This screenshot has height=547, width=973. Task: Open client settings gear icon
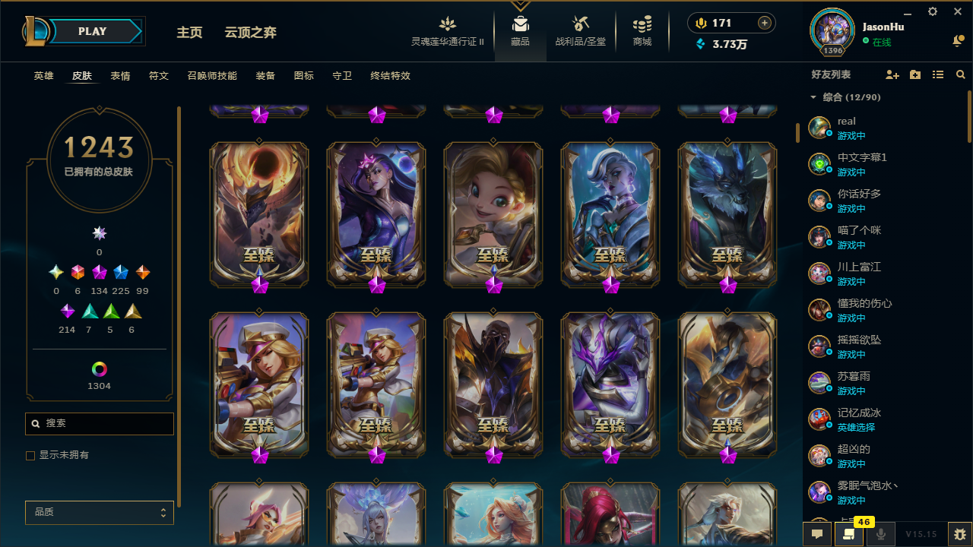933,11
